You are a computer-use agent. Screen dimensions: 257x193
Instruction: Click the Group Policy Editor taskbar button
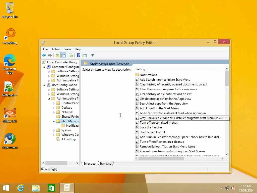click(x=67, y=188)
